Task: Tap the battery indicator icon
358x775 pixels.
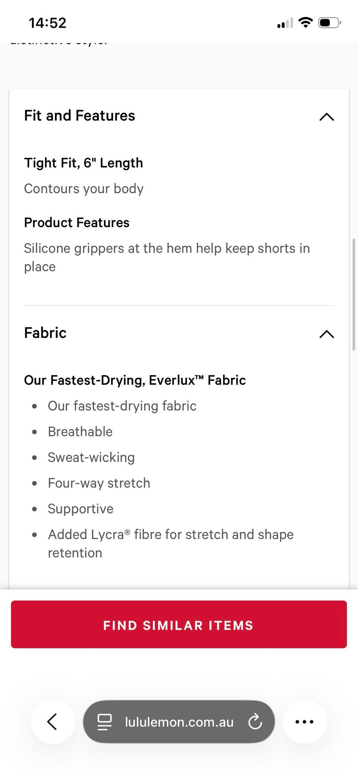Action: pyautogui.click(x=329, y=23)
